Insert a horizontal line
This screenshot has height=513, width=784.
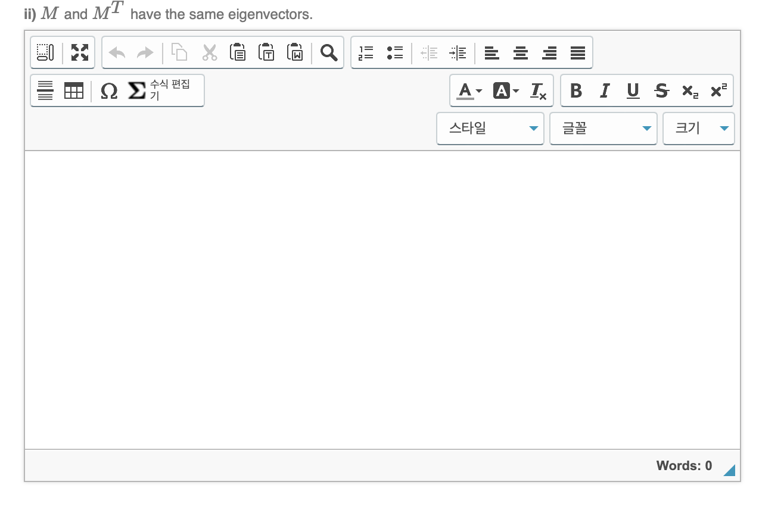point(45,90)
